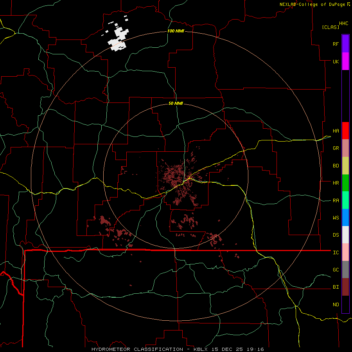Click the 'GC' legend label
This screenshot has width=352, height=352.
click(336, 270)
